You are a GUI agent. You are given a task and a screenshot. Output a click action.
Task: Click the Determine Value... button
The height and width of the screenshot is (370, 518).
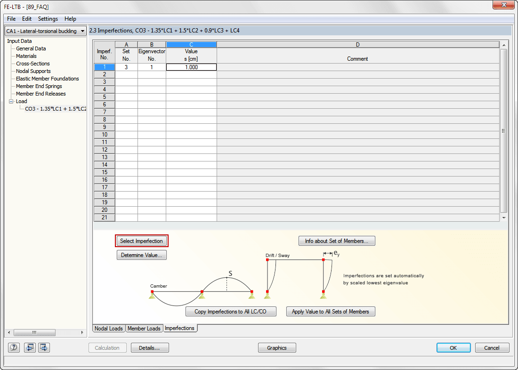coord(141,255)
